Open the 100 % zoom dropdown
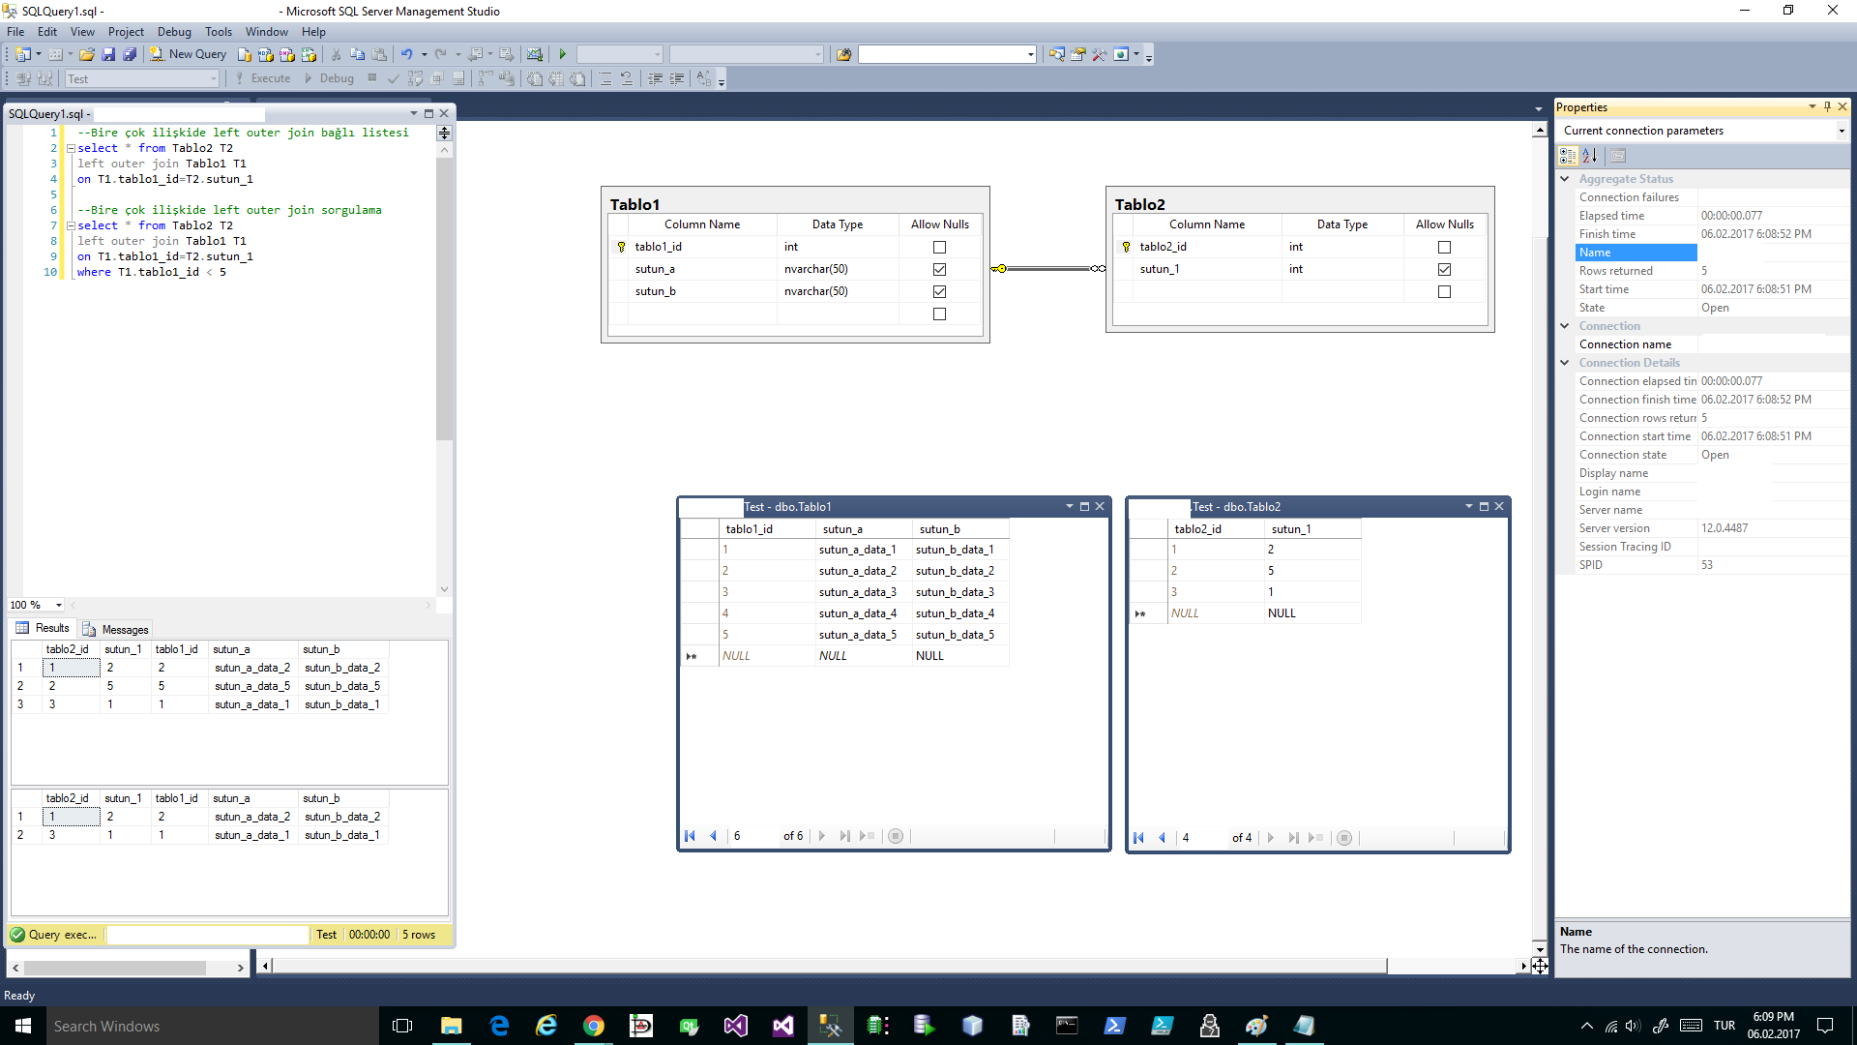Viewport: 1857px width, 1045px height. click(58, 606)
